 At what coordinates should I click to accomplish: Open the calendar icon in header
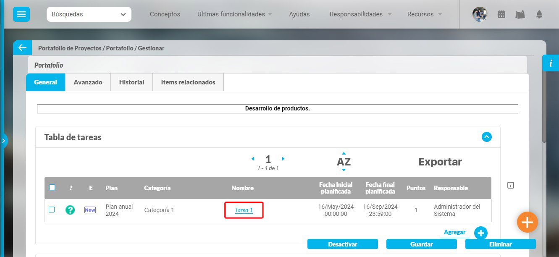[501, 14]
